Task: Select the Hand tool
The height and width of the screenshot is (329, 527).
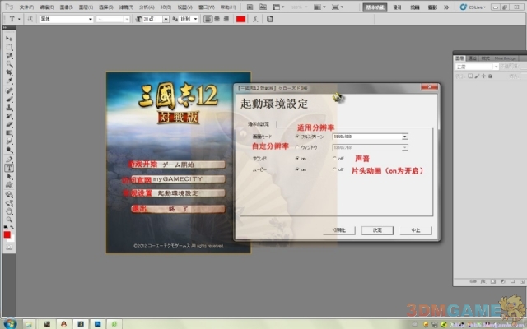Action: (x=9, y=211)
